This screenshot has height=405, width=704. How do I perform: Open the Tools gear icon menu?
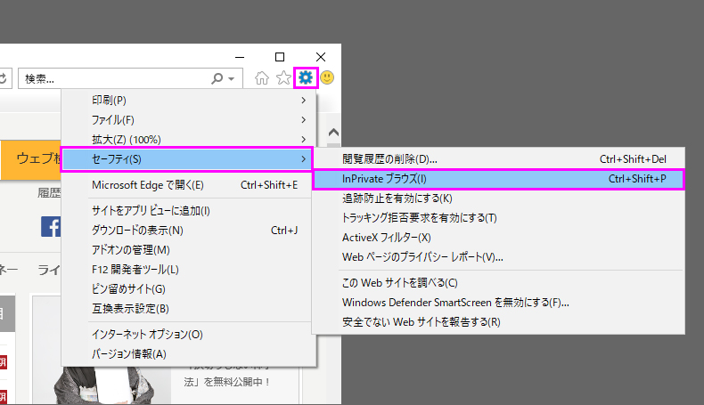(306, 77)
